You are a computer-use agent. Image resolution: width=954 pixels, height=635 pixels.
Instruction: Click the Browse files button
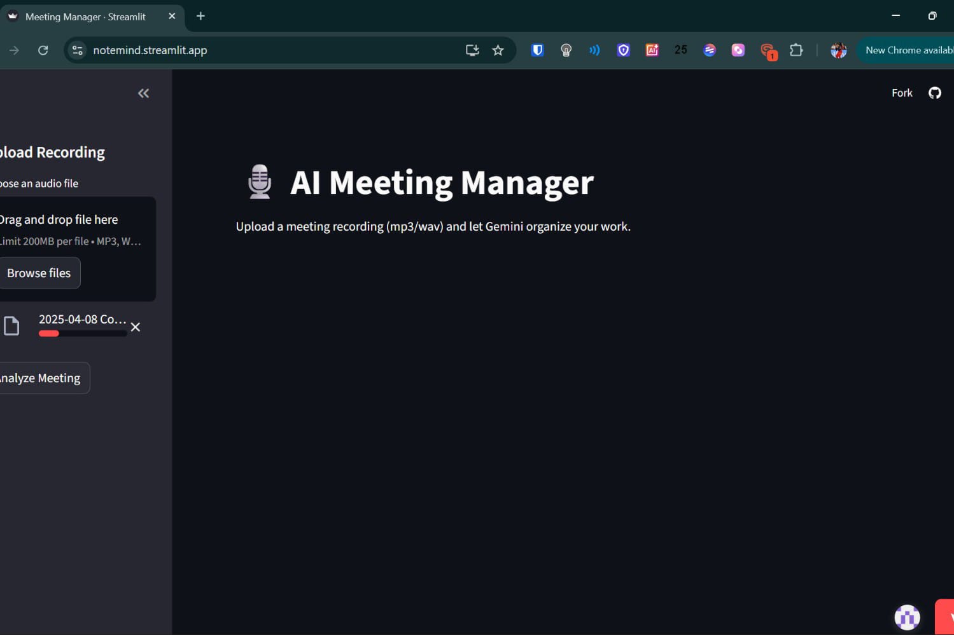tap(39, 273)
